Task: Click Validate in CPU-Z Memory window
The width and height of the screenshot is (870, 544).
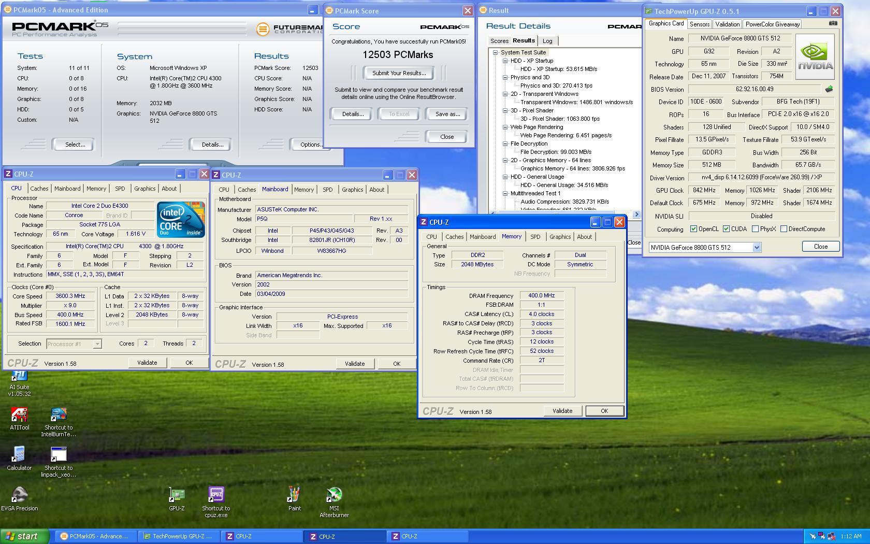Action: click(562, 411)
